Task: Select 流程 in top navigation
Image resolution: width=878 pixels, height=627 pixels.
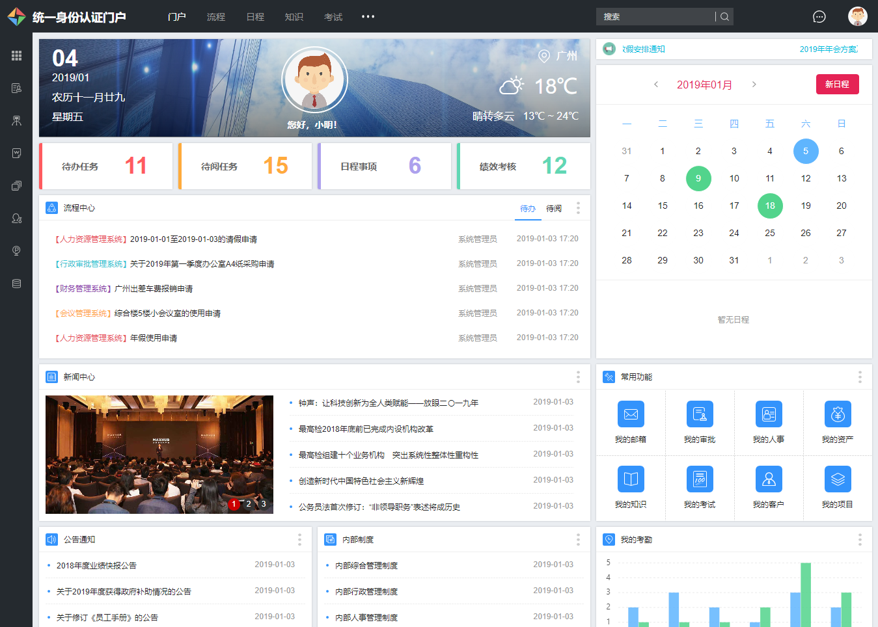Action: pos(216,17)
